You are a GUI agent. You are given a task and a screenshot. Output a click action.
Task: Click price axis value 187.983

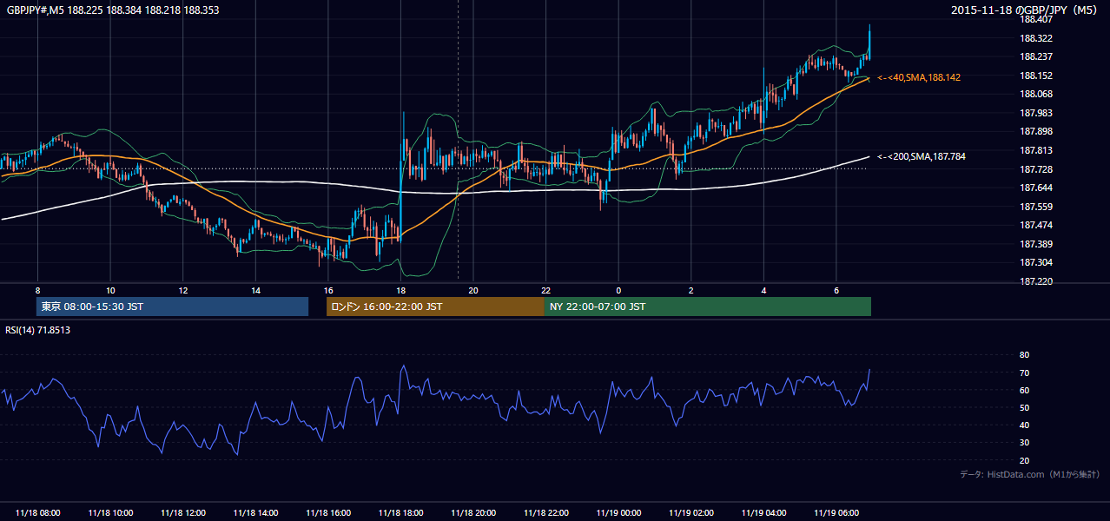click(1037, 114)
